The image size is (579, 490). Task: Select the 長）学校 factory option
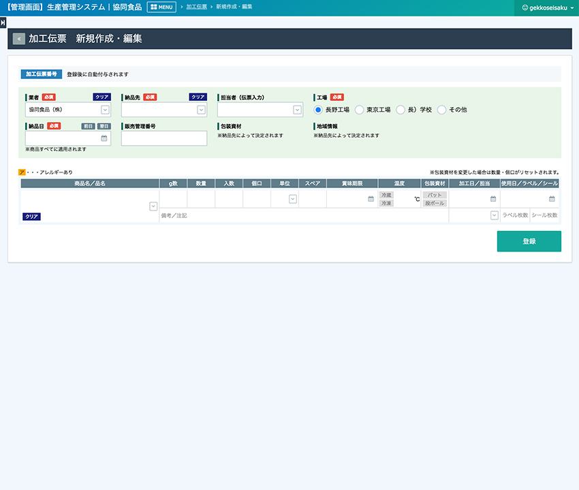click(x=401, y=110)
